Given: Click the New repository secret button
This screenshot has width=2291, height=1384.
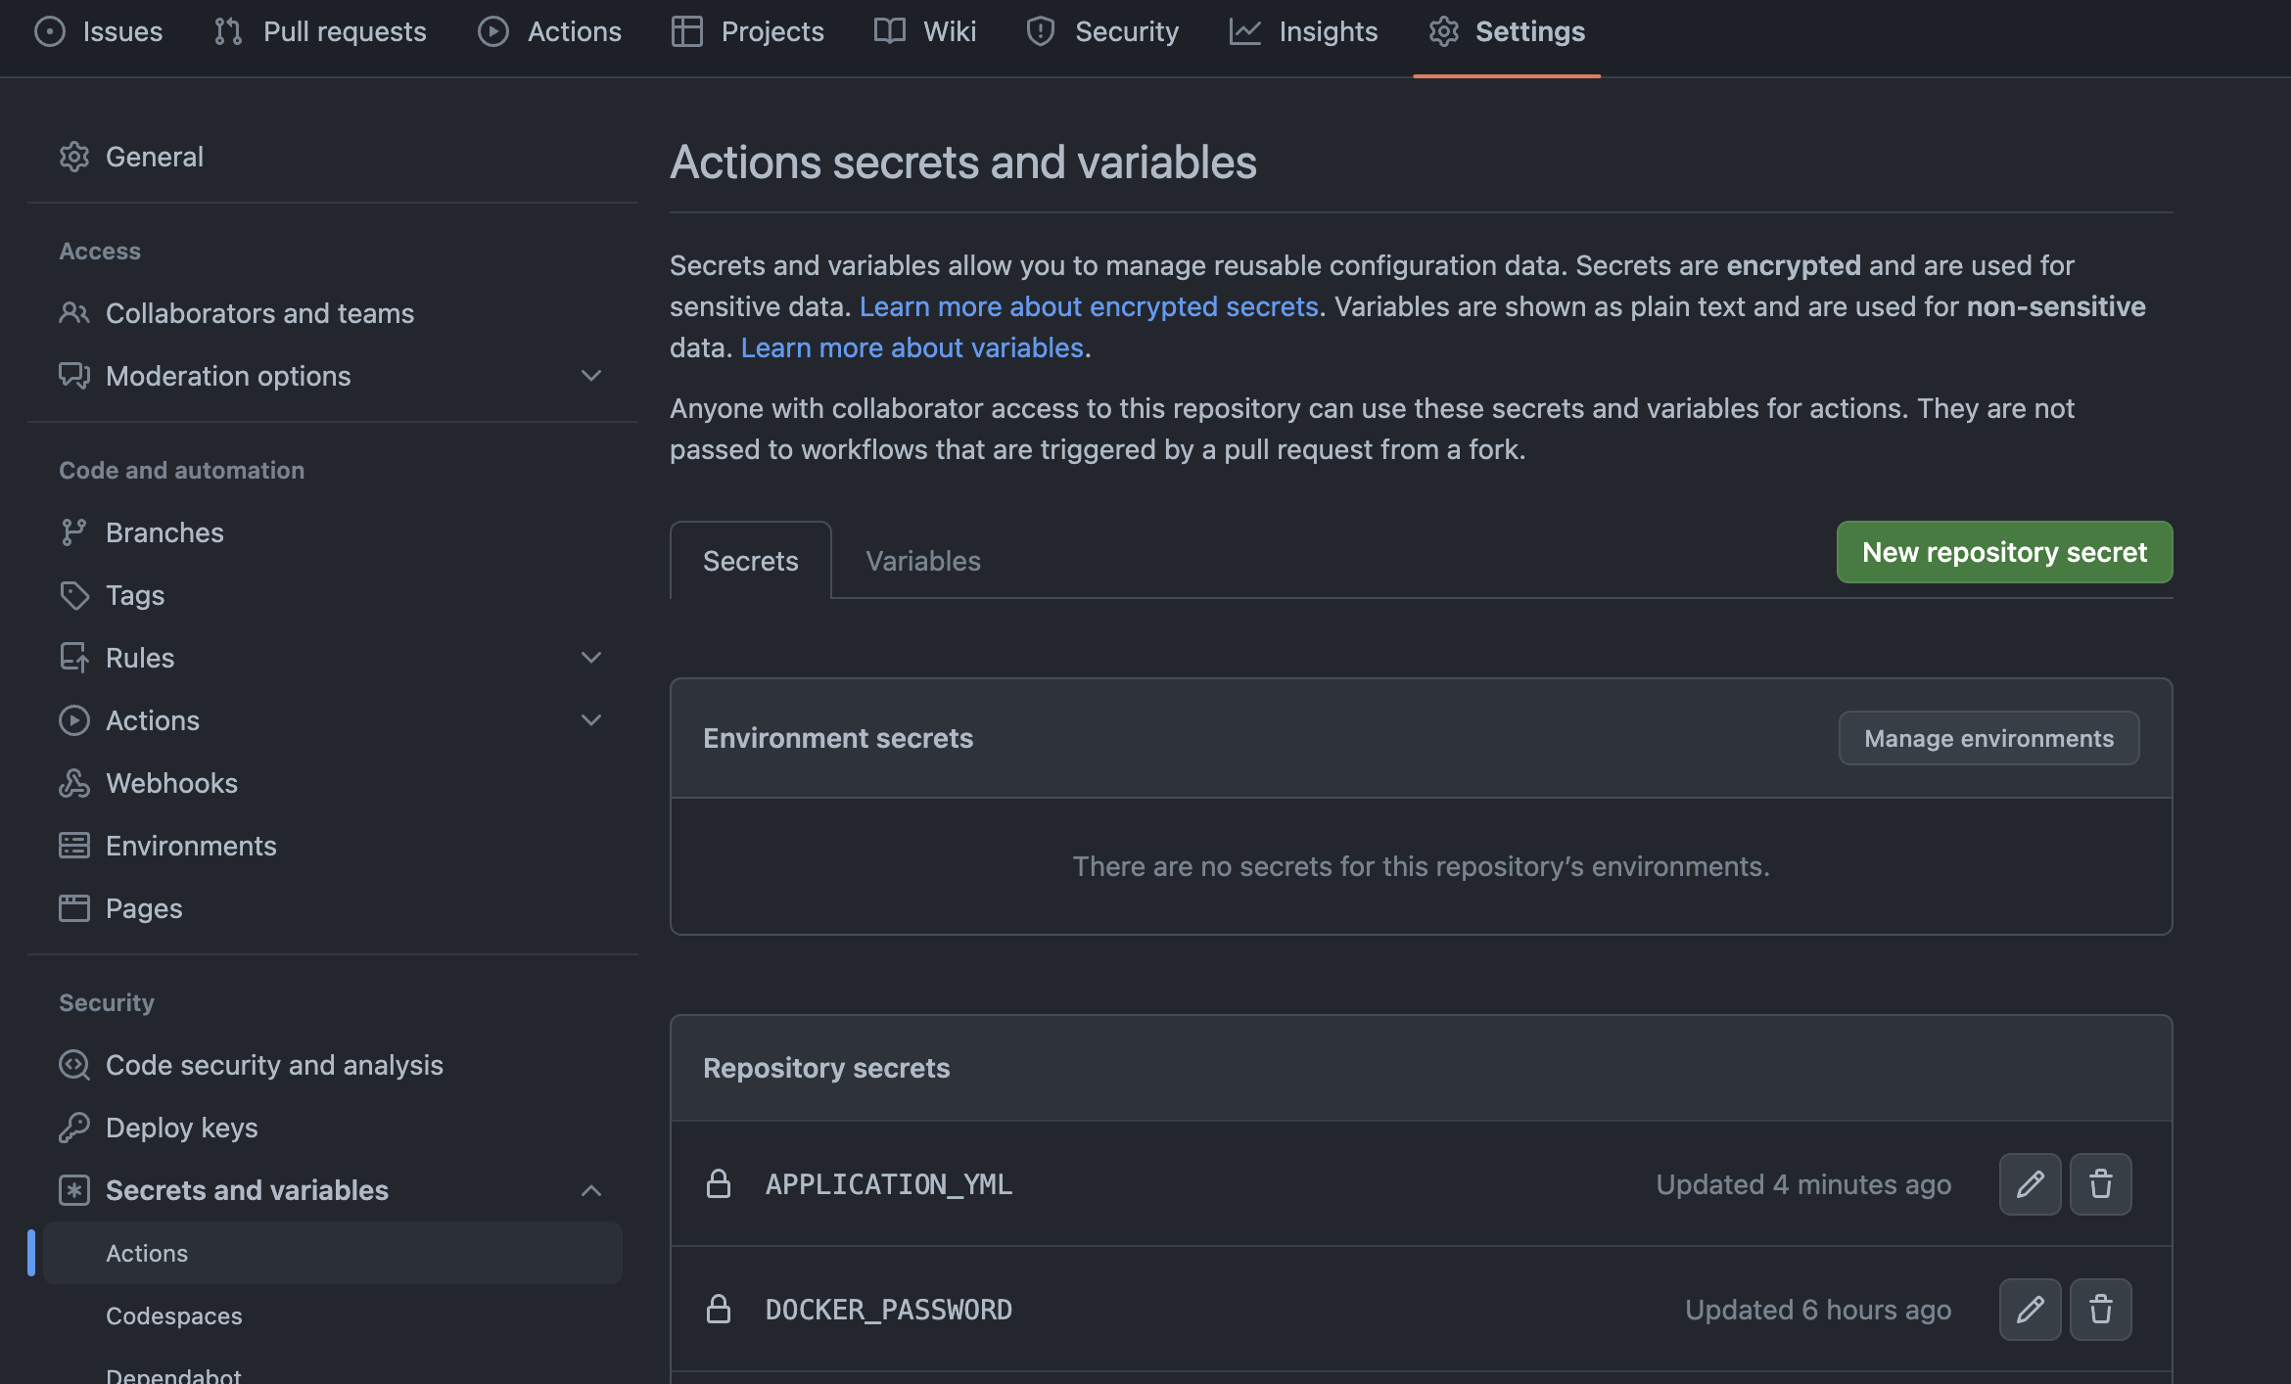Looking at the screenshot, I should (x=2004, y=552).
